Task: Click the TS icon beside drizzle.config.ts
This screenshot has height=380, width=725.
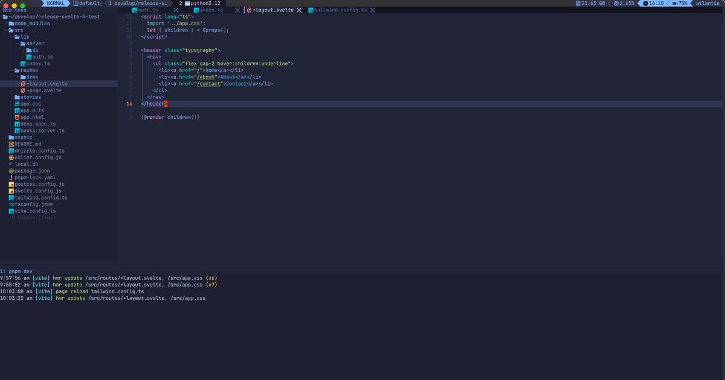Action: point(11,151)
